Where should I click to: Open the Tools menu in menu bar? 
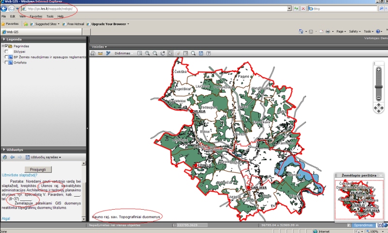(x=50, y=17)
